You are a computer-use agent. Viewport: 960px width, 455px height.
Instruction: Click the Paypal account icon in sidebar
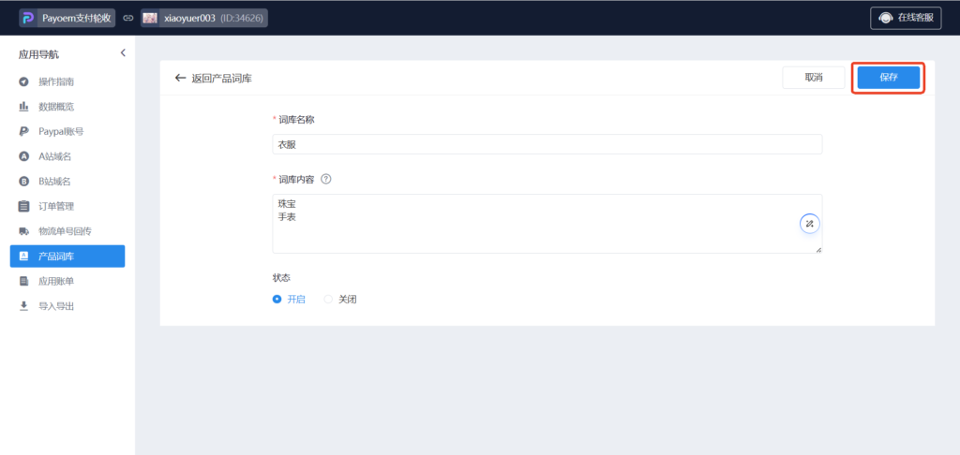[23, 132]
